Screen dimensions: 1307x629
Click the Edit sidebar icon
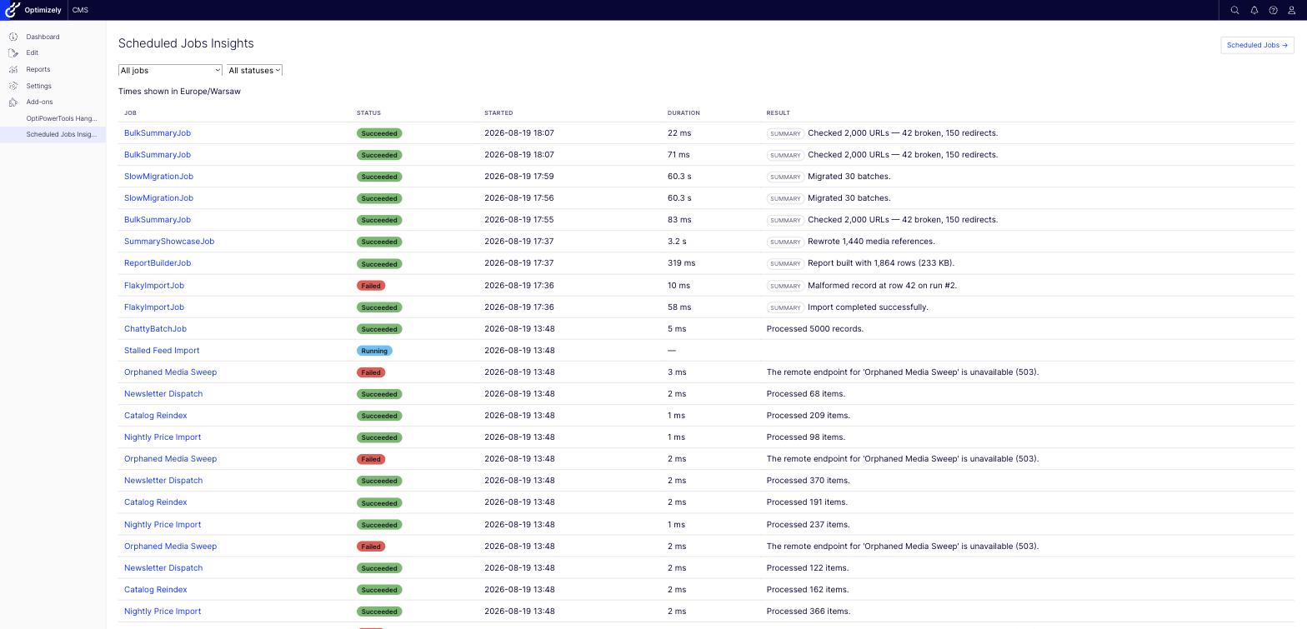click(13, 52)
